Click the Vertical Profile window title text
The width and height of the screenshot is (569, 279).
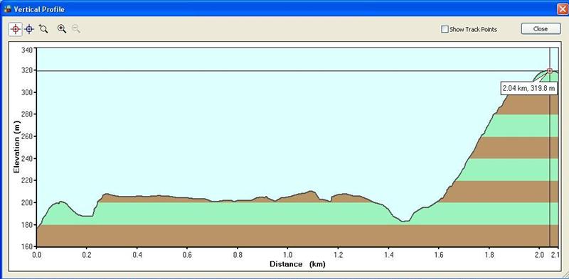(x=39, y=9)
